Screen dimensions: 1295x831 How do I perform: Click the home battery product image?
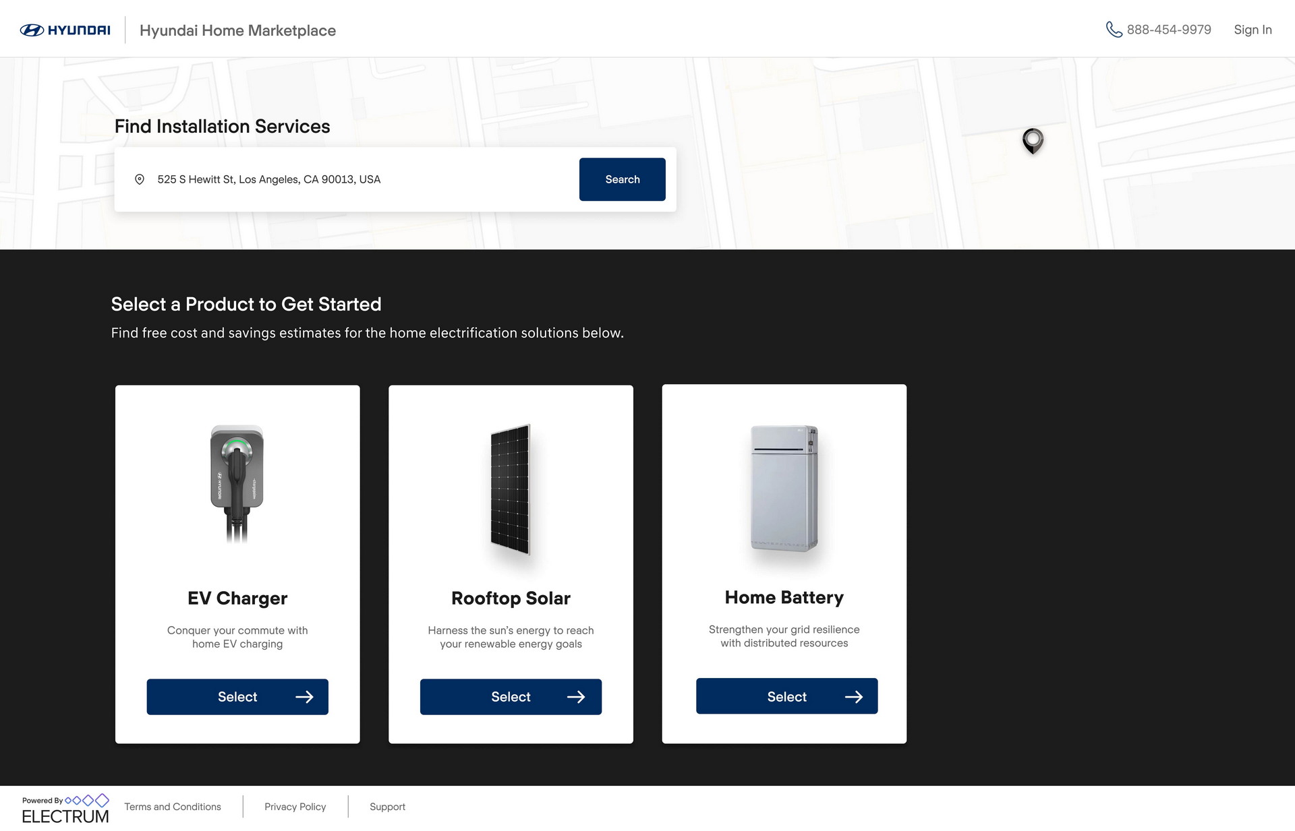[x=784, y=488]
